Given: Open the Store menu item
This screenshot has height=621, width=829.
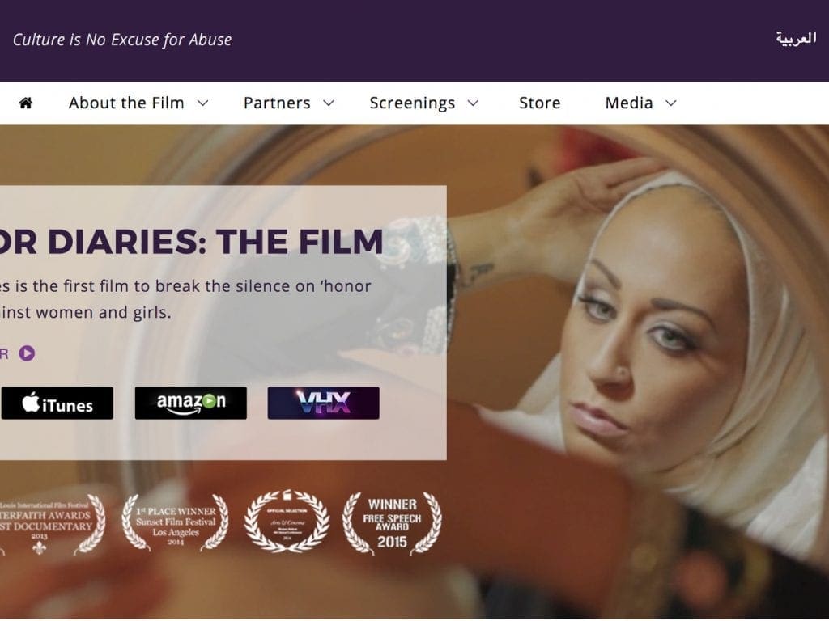Looking at the screenshot, I should (540, 103).
